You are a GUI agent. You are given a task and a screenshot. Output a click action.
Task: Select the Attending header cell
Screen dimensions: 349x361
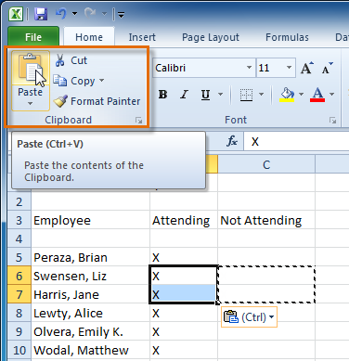[184, 221]
